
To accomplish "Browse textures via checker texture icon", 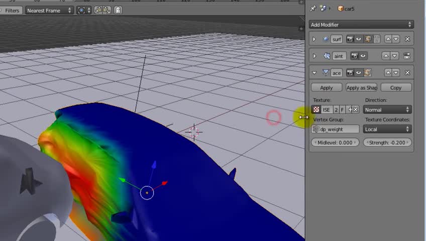I will coord(316,109).
